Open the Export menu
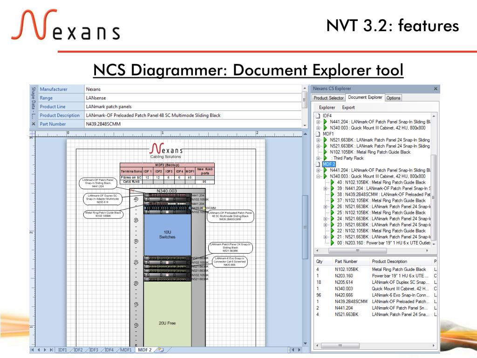Image resolution: width=477 pixels, height=358 pixels. pos(348,108)
